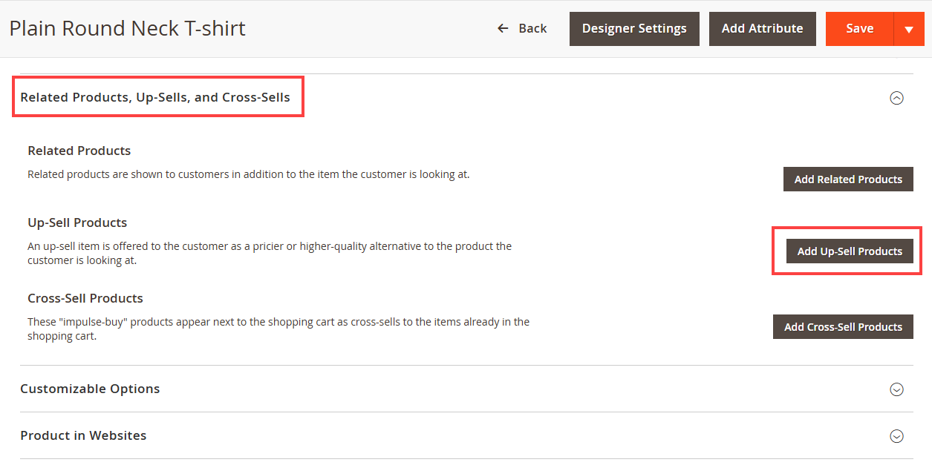Click Add Up-Sell Products button
932x468 pixels.
(x=849, y=251)
